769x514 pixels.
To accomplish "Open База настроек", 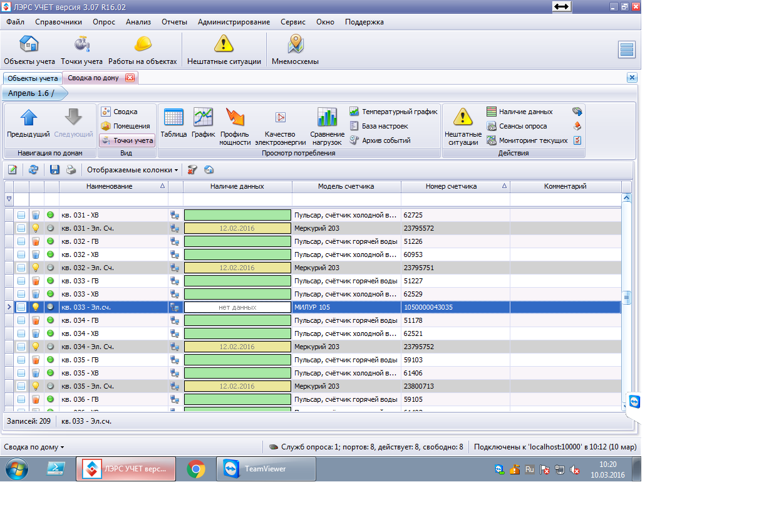I will pos(379,126).
